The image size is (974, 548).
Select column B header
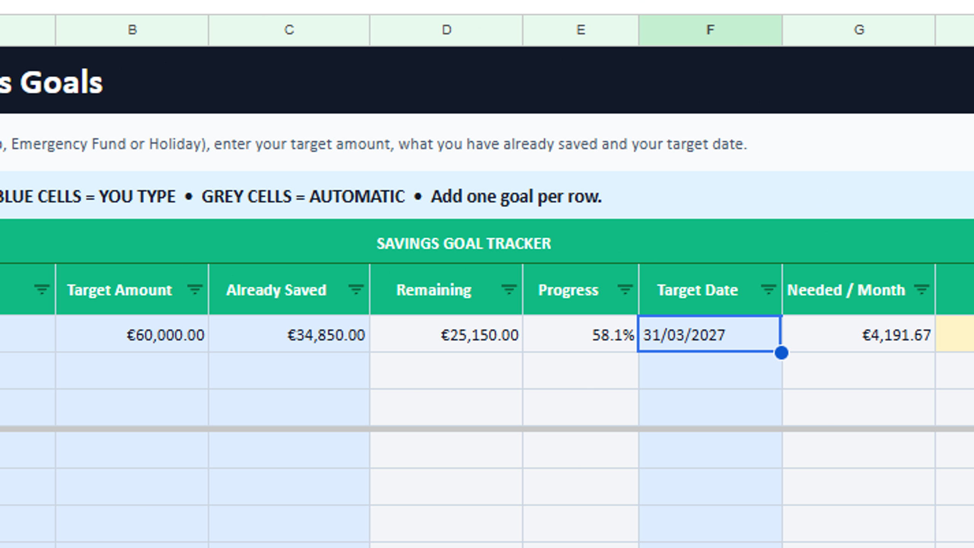(132, 30)
